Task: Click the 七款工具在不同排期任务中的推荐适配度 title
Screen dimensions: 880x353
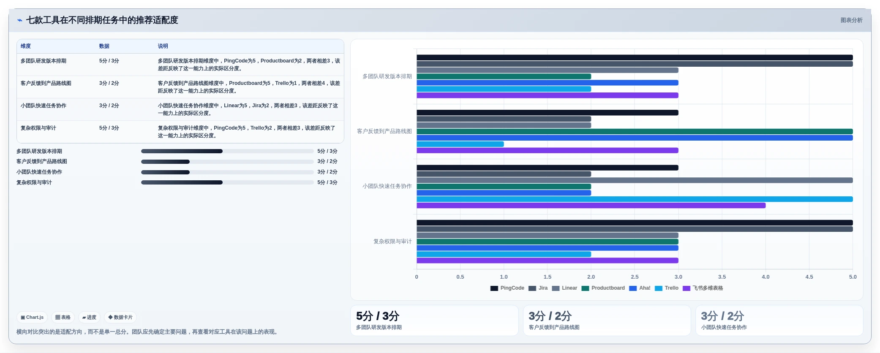Action: (102, 20)
